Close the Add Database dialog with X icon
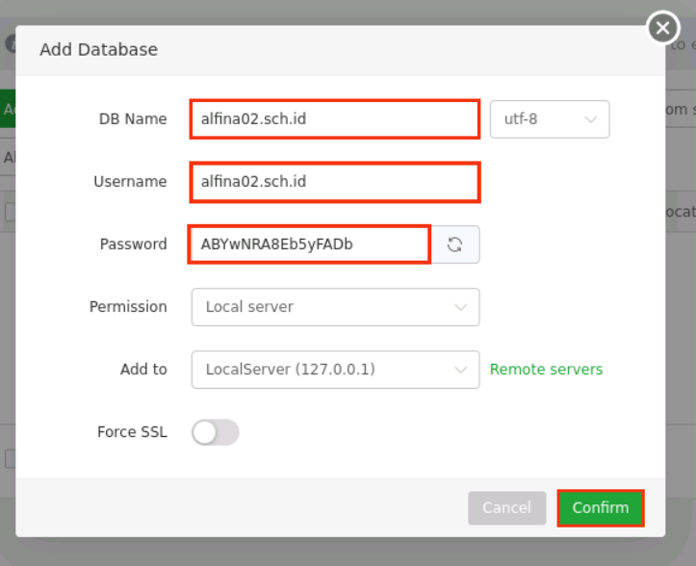 (662, 28)
